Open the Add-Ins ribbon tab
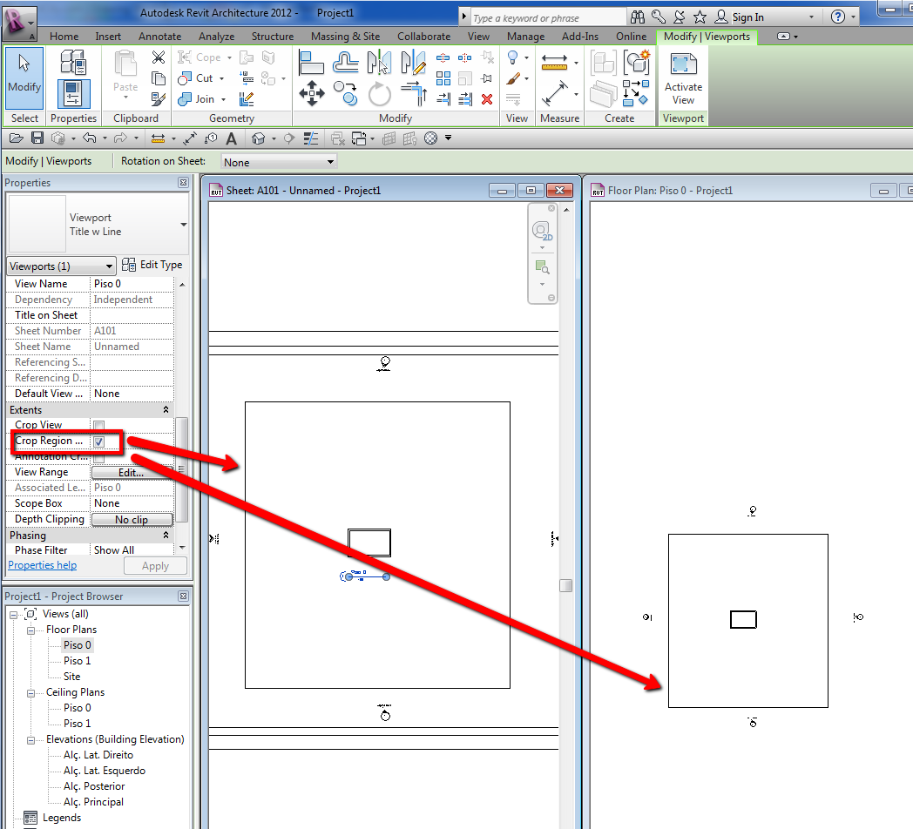 (580, 36)
